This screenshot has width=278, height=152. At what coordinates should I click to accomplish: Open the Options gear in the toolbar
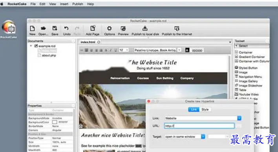[x=110, y=31]
